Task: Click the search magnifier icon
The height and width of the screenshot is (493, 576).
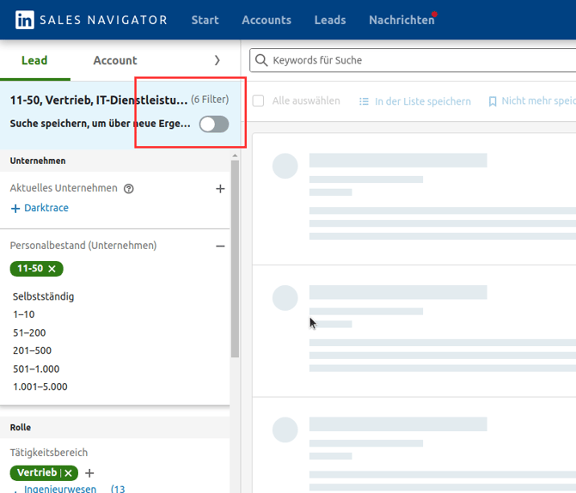Action: tap(261, 61)
